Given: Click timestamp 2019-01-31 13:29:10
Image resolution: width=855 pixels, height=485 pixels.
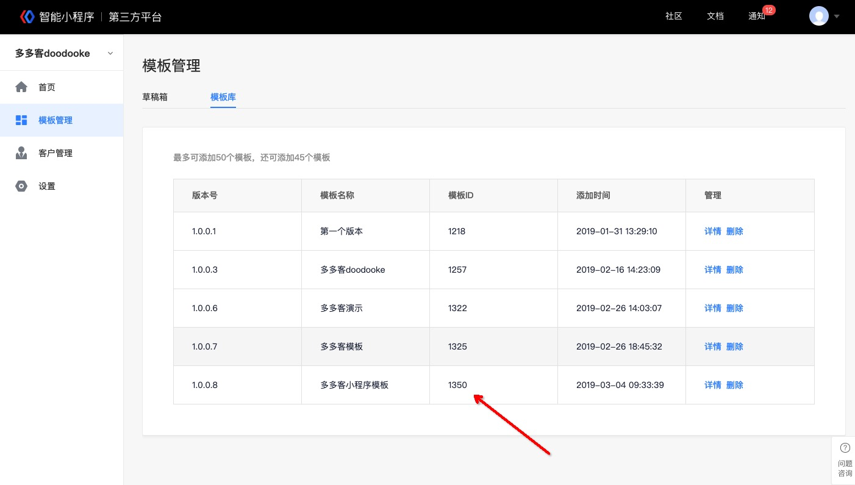Looking at the screenshot, I should [617, 231].
